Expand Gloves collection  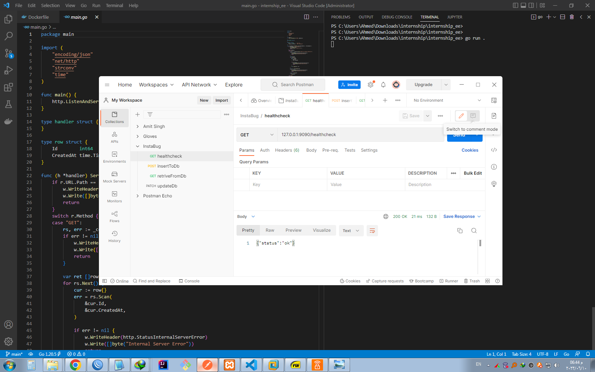coord(138,136)
